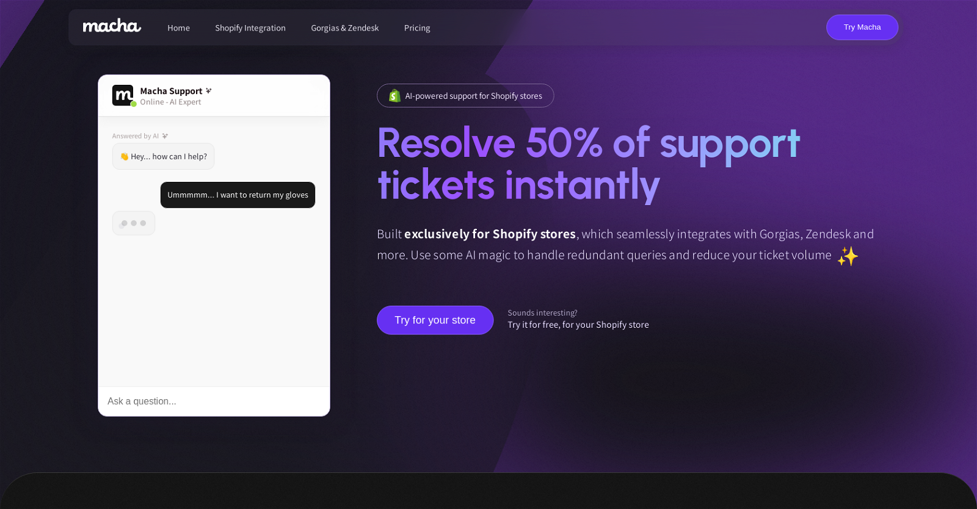This screenshot has height=509, width=977.
Task: Click the Shopify bag icon badge
Action: tap(394, 96)
